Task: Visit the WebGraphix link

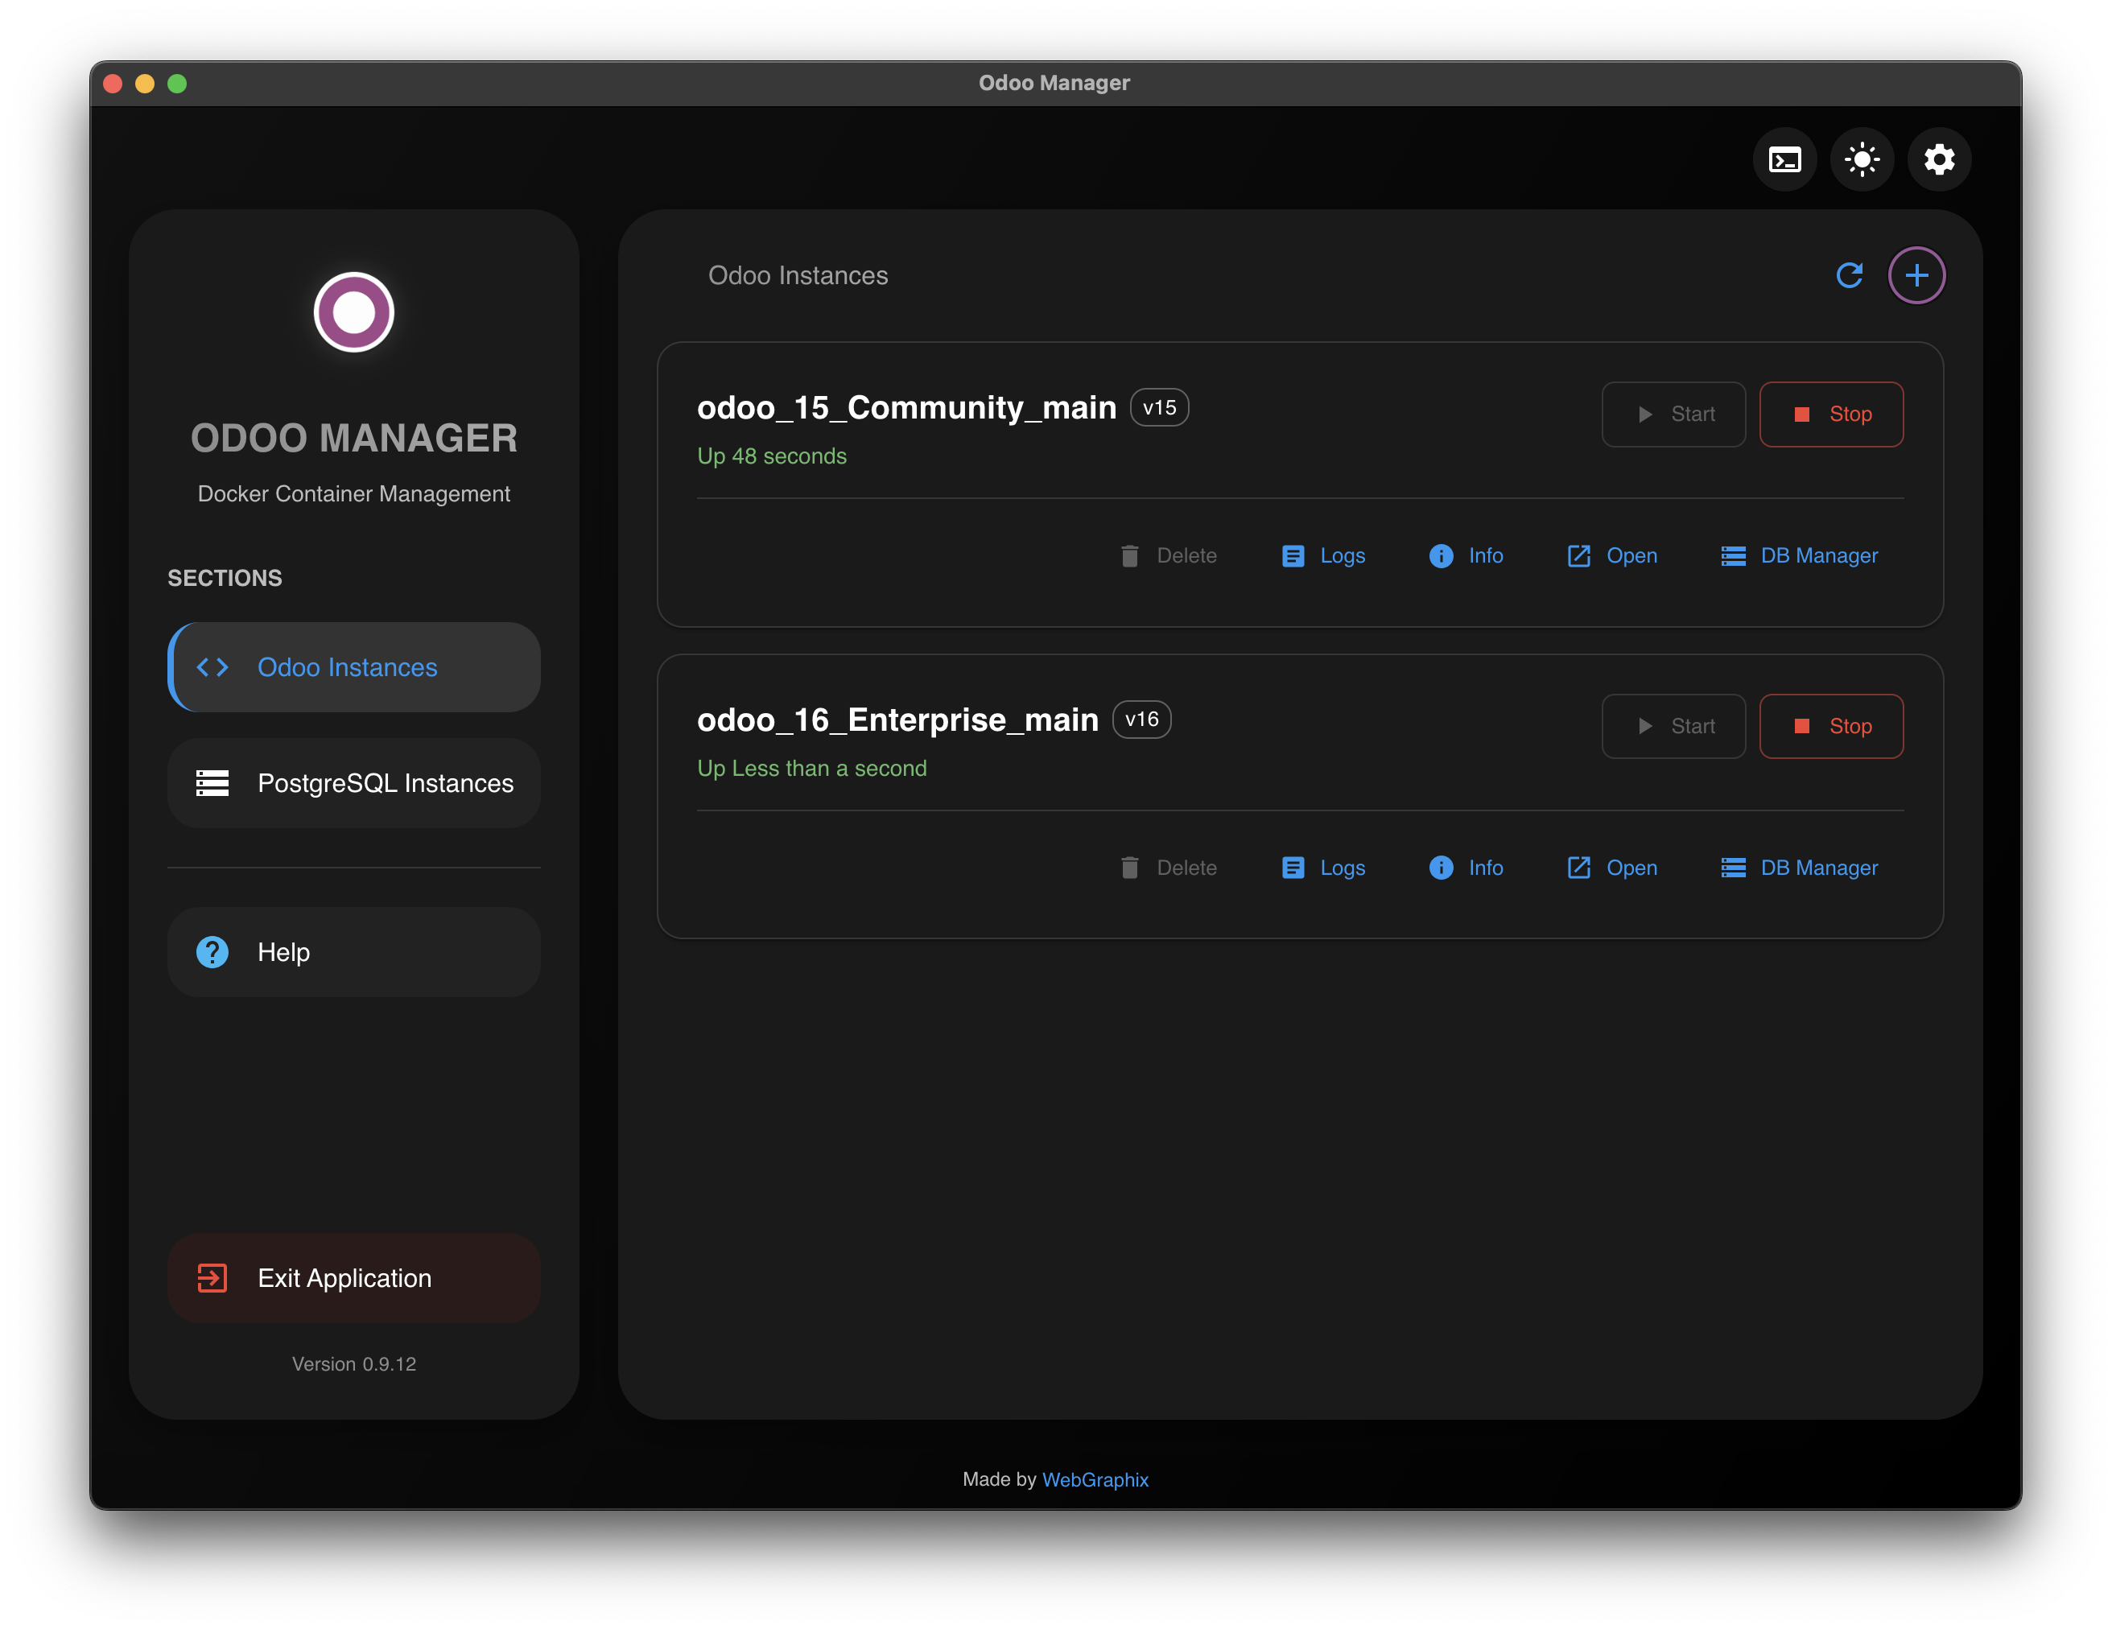Action: coord(1095,1479)
